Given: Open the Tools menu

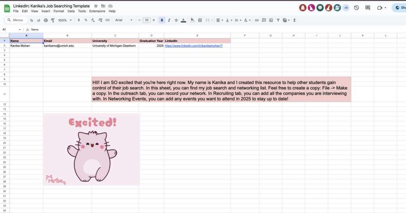Looking at the screenshot, I should point(82,11).
